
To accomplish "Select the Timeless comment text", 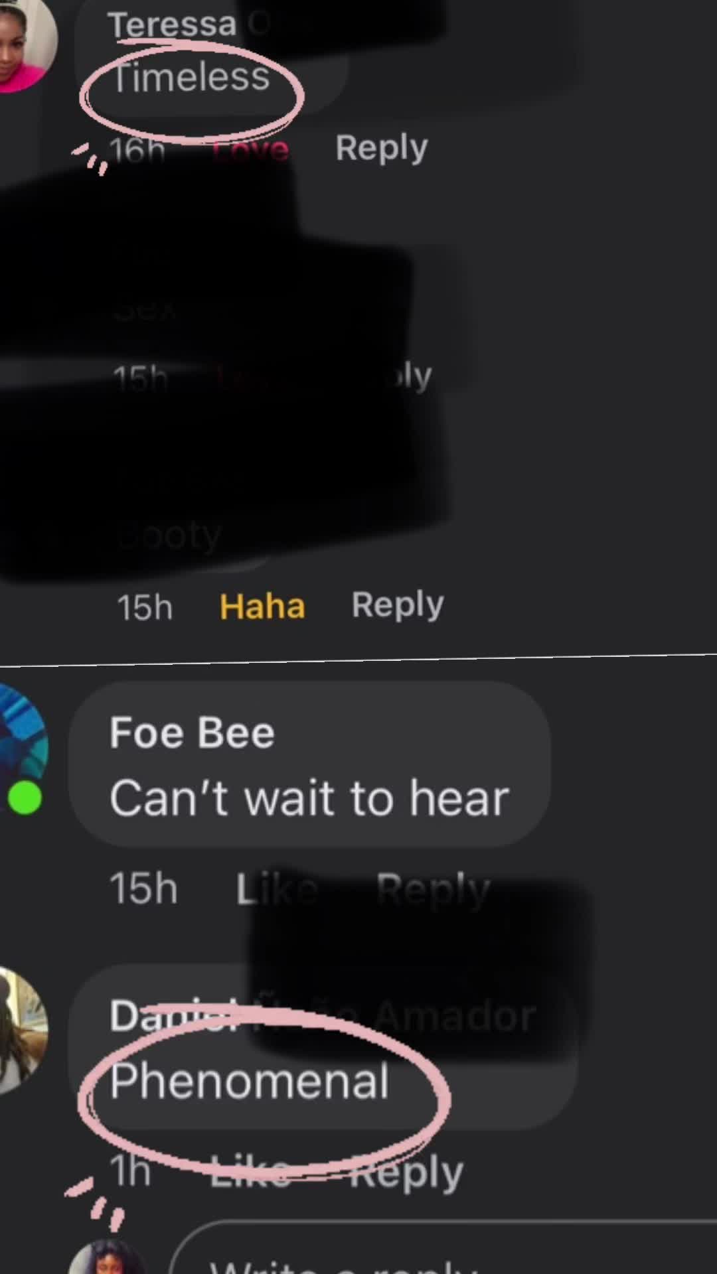I will click(x=191, y=77).
